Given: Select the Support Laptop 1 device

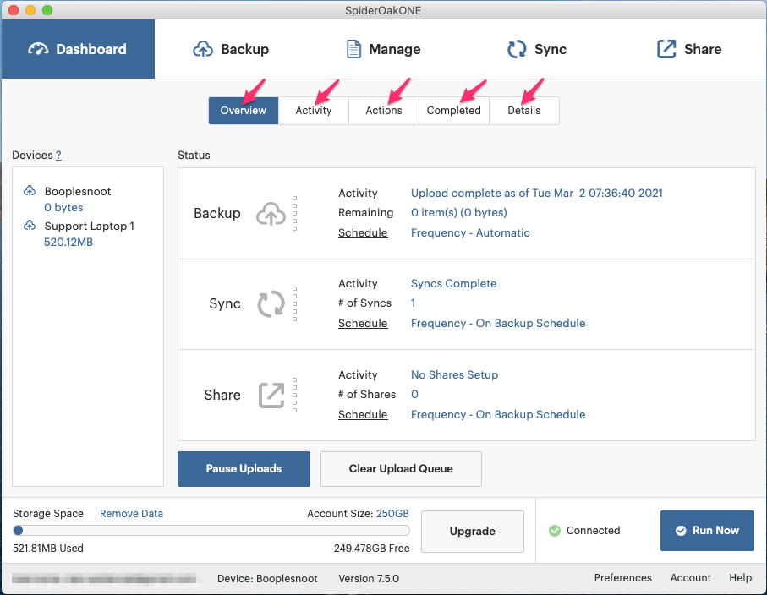Looking at the screenshot, I should (x=89, y=226).
